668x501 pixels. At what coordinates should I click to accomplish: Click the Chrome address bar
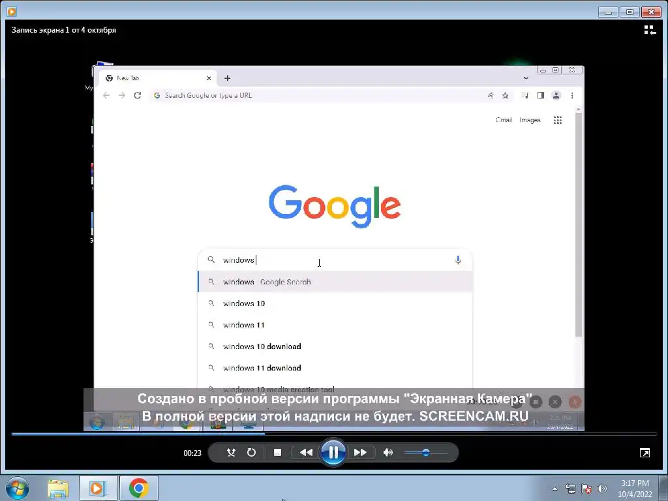[x=320, y=95]
